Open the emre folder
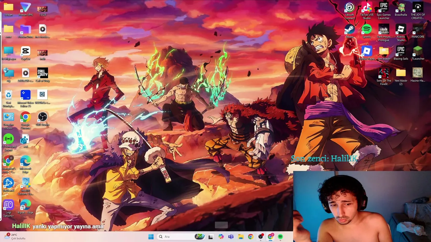This screenshot has width=431, height=242. click(x=8, y=31)
